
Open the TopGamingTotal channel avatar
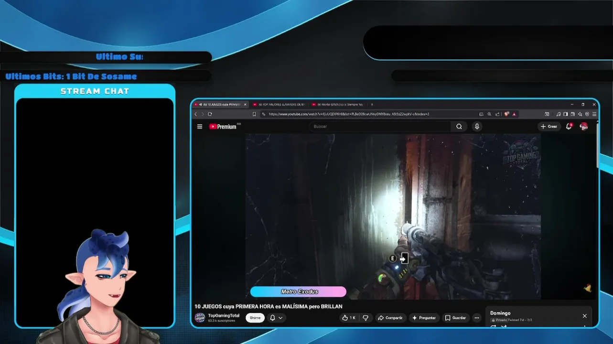pyautogui.click(x=200, y=318)
